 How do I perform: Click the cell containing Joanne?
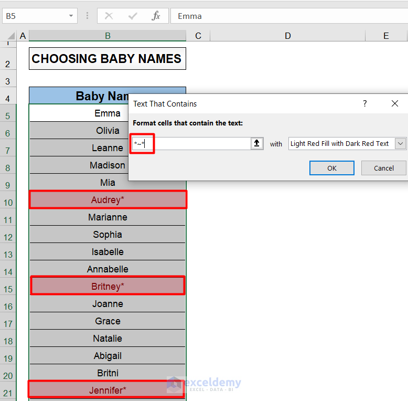[x=108, y=303]
